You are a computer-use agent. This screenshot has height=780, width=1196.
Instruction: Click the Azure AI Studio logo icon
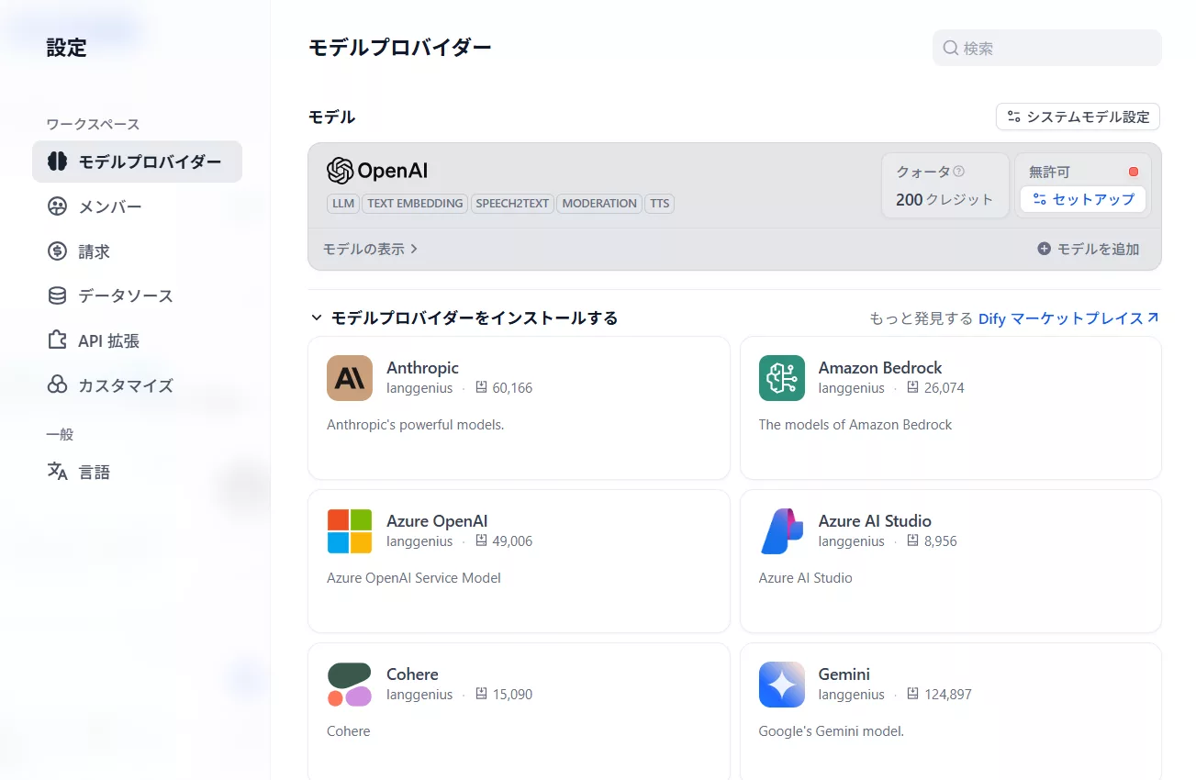(x=781, y=531)
